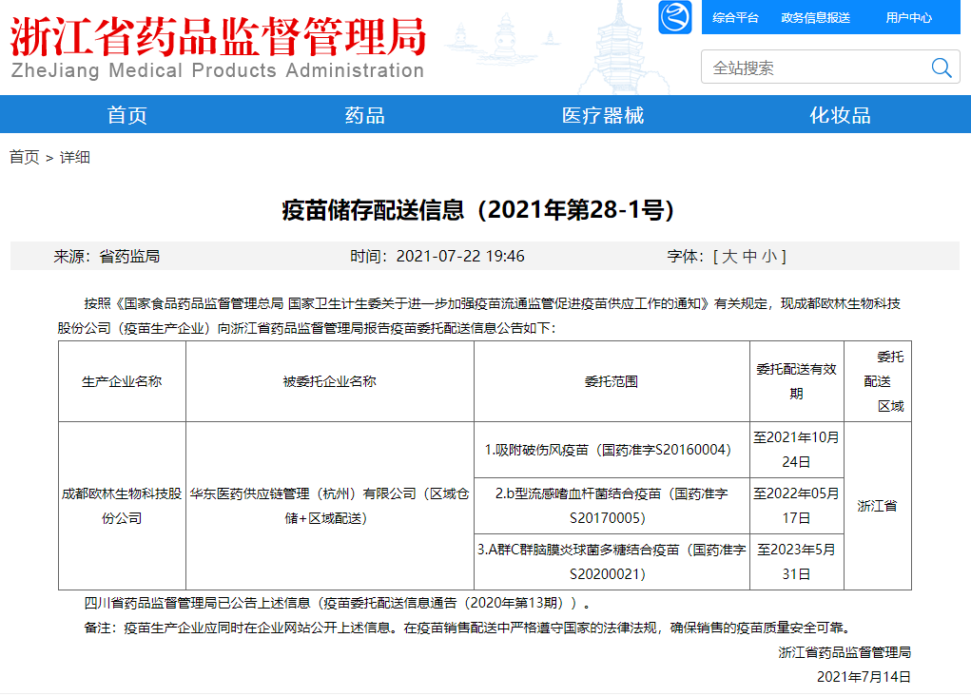Set font size to 中

point(749,257)
